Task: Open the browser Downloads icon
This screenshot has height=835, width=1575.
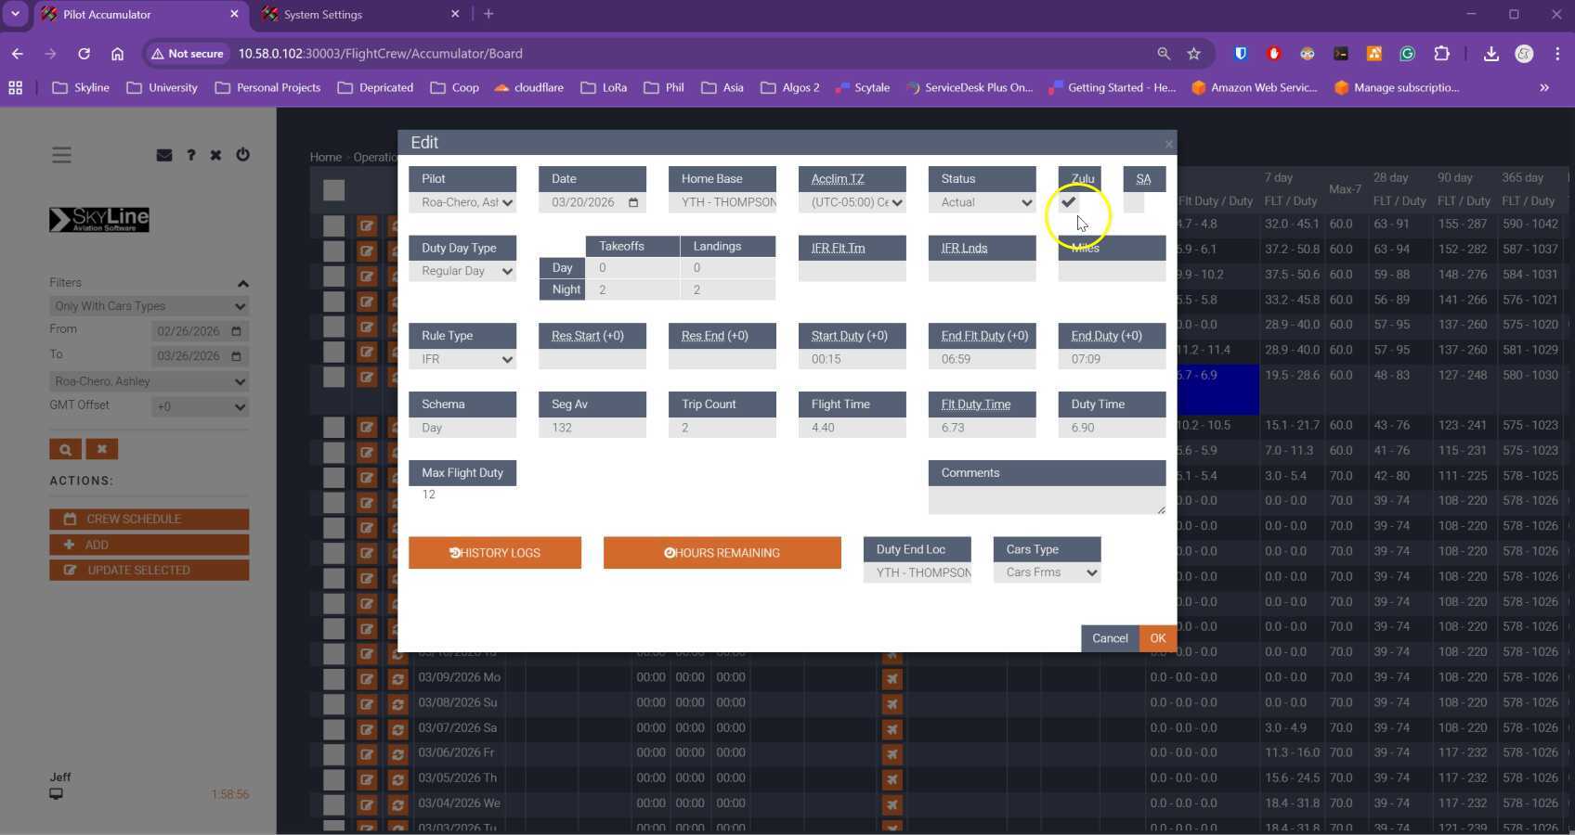Action: [x=1491, y=54]
